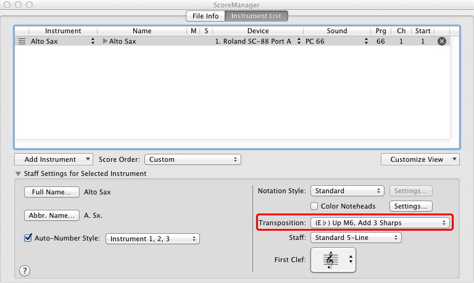Viewport: 474px width, 283px height.
Task: Expand the Alto Sax name disclosure triangle
Action: click(x=105, y=41)
